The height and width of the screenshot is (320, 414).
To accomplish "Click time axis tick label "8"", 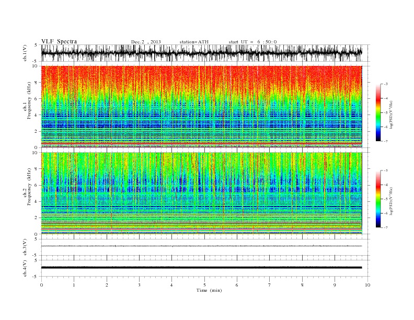I will coord(302,285).
